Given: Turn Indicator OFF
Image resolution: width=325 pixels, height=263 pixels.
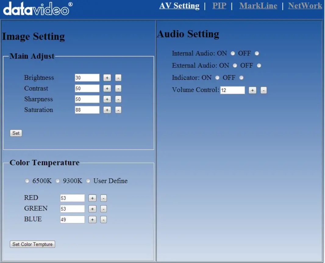Looking at the screenshot, I should click(241, 78).
